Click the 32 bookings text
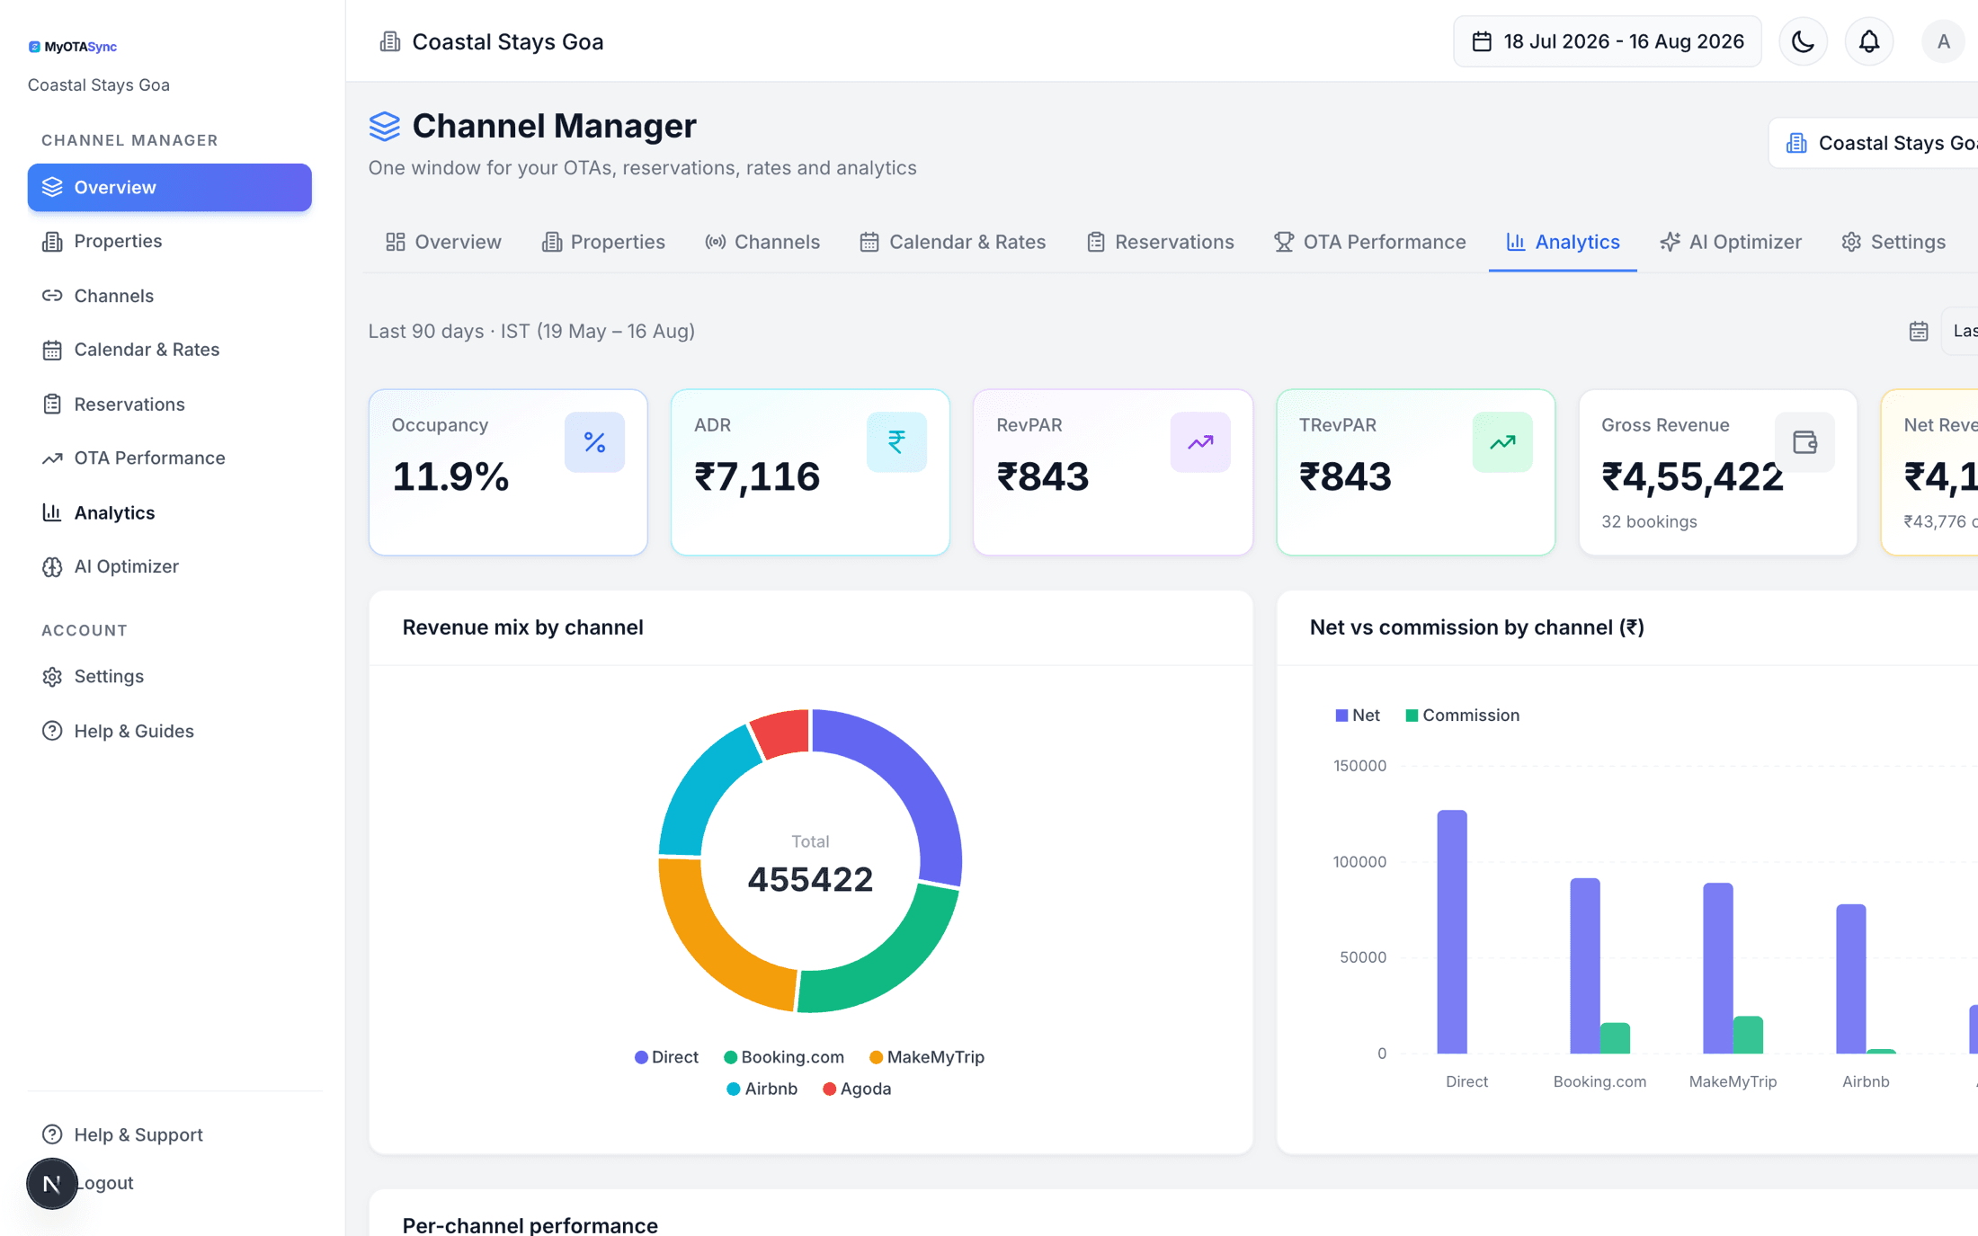Viewport: 1978px width, 1236px height. click(x=1649, y=521)
